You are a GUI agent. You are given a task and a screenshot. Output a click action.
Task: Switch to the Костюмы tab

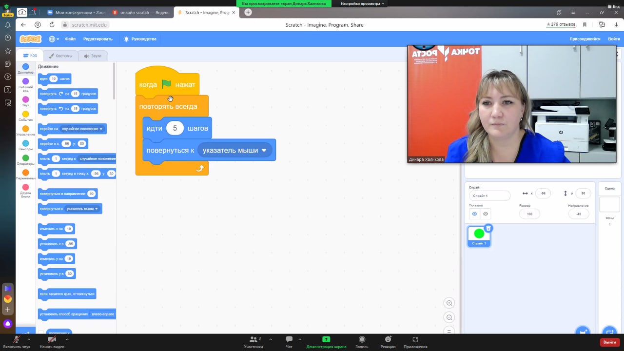pos(60,56)
